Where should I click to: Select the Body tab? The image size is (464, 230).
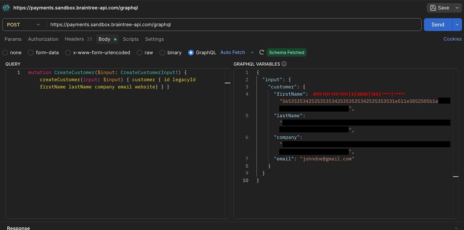pyautogui.click(x=107, y=39)
